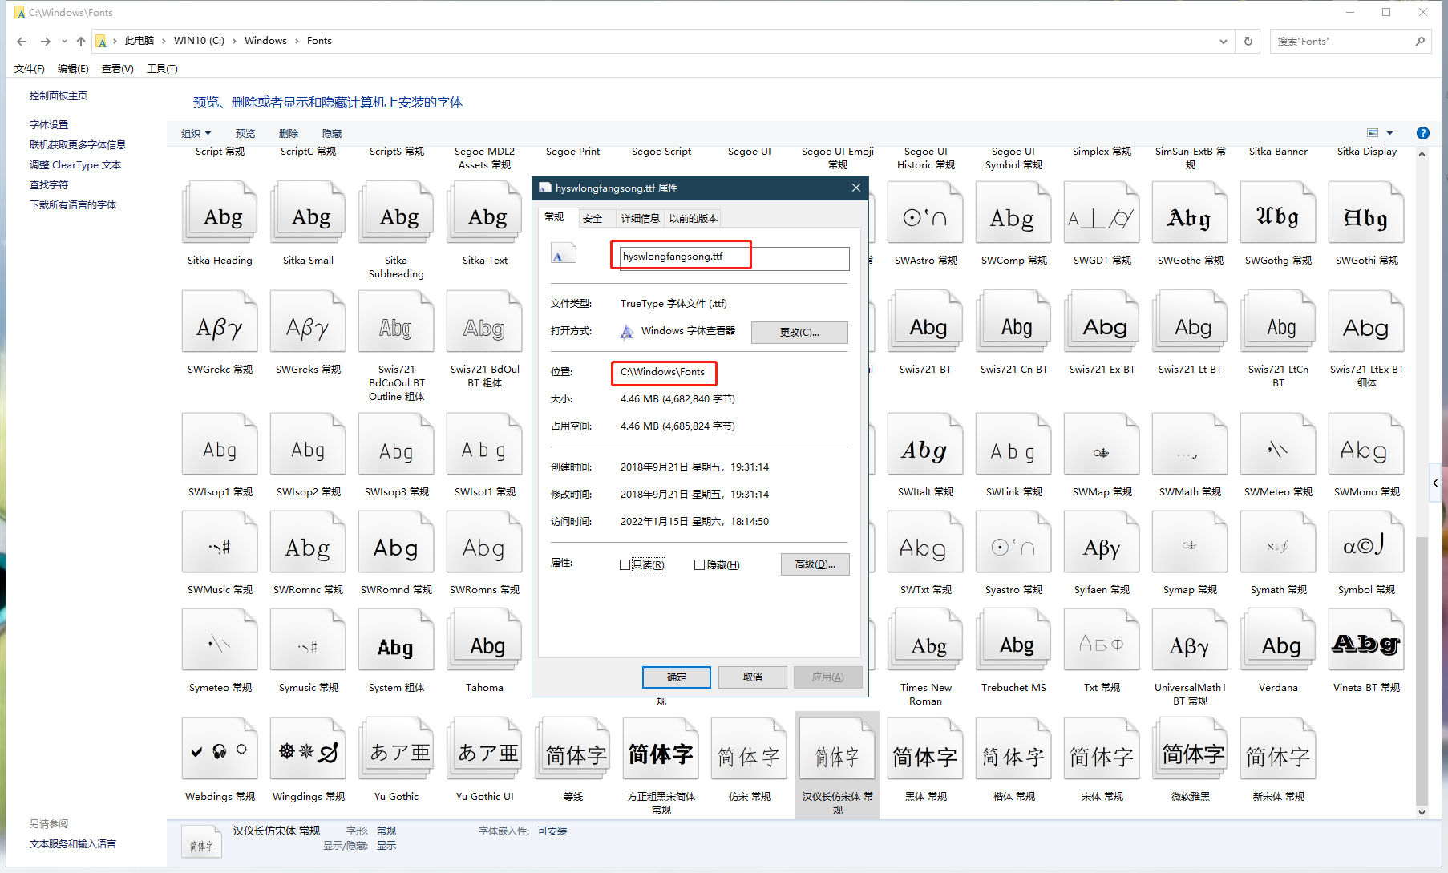Select the SWAstro font icon
Screen dimensions: 1448x873
tap(925, 212)
